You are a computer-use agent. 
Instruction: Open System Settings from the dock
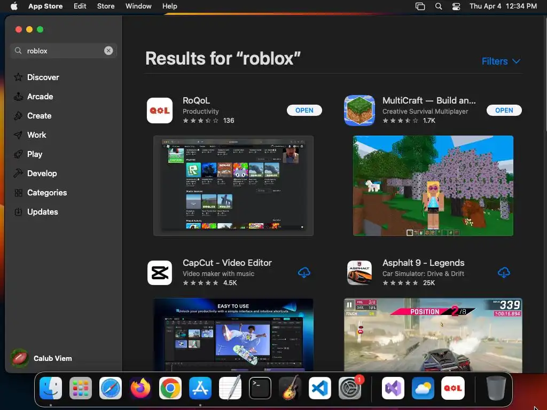click(350, 388)
